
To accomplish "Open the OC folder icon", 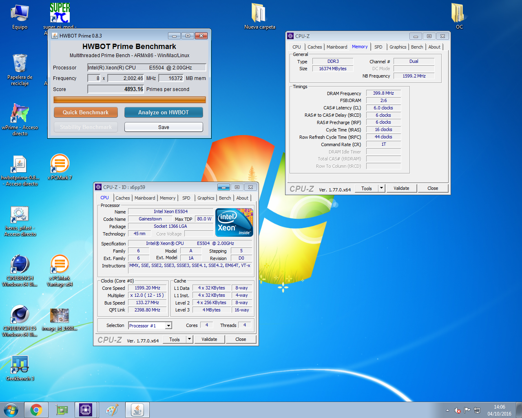I will (x=459, y=16).
